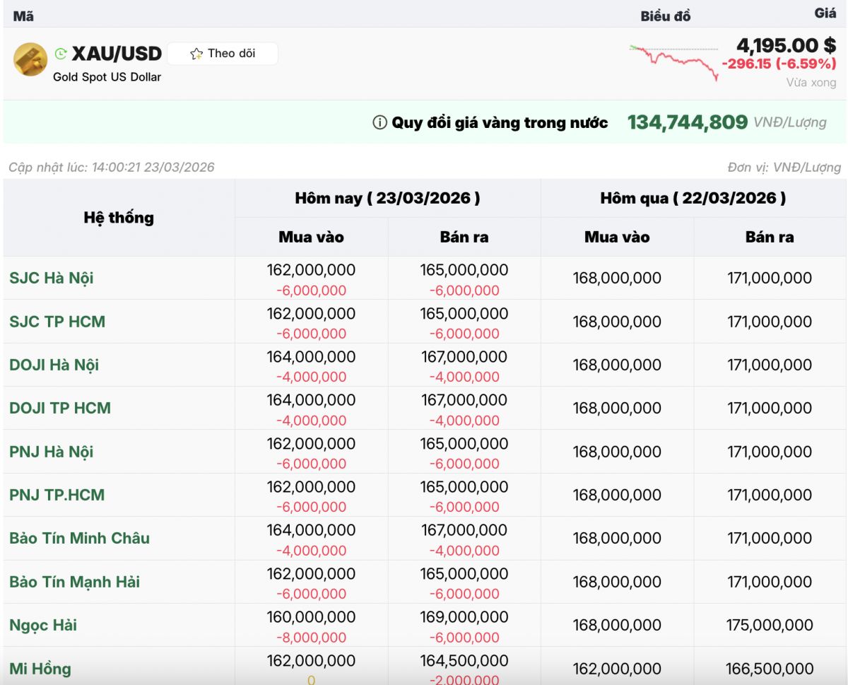Click the Hệ thống column header
The image size is (848, 685).
(119, 218)
